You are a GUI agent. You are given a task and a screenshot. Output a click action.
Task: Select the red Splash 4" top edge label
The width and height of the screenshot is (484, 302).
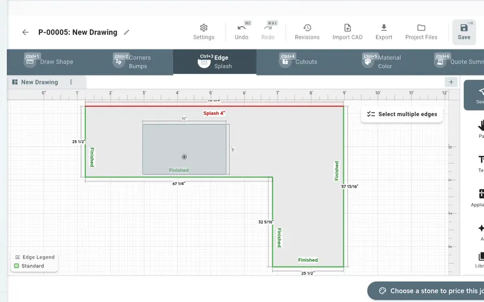click(214, 113)
